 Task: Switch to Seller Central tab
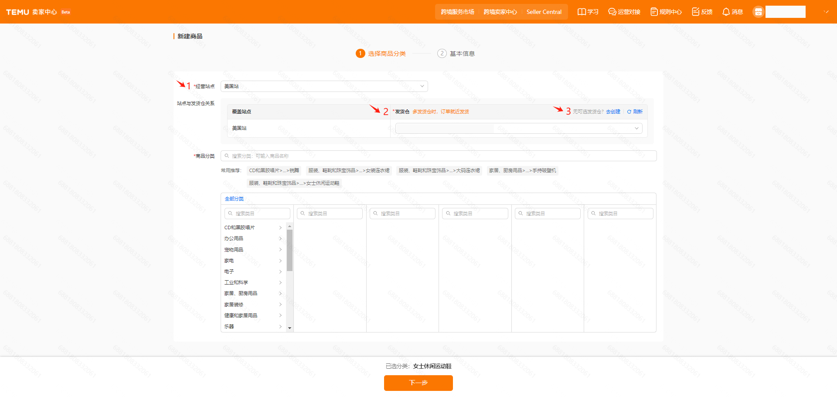click(544, 12)
